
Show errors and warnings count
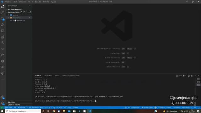48,108
